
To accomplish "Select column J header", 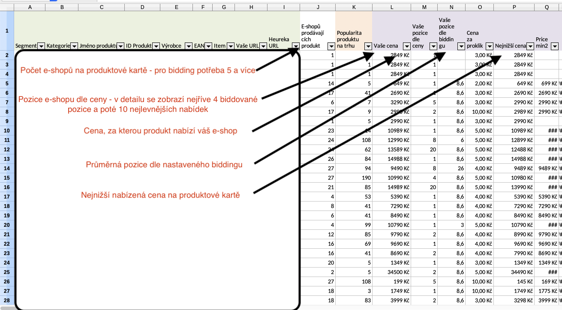I will (318, 7).
